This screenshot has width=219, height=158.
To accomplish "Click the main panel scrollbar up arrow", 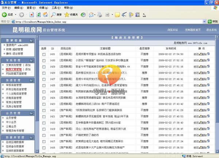I will tap(217, 37).
